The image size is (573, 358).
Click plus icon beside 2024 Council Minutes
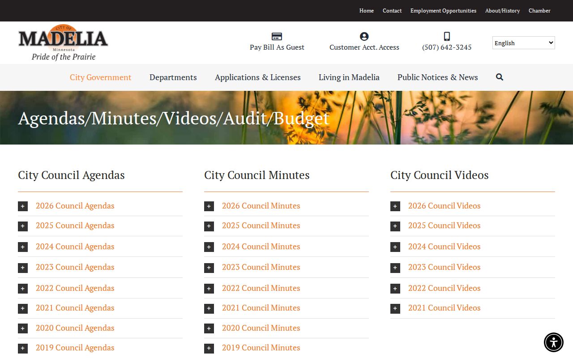(209, 247)
